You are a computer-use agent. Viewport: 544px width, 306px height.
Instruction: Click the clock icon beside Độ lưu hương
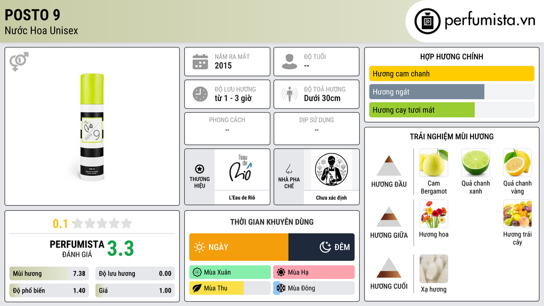tap(200, 94)
